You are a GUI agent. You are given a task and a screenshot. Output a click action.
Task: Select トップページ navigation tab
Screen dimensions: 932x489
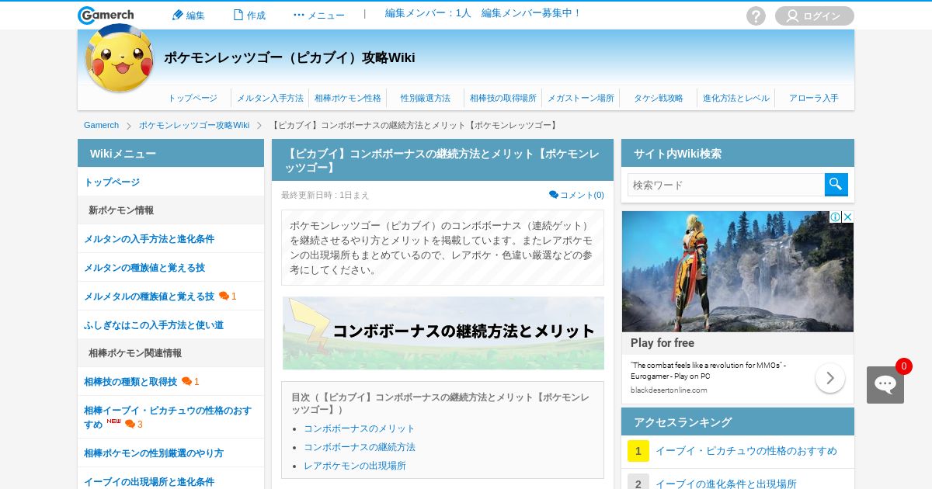coord(193,98)
